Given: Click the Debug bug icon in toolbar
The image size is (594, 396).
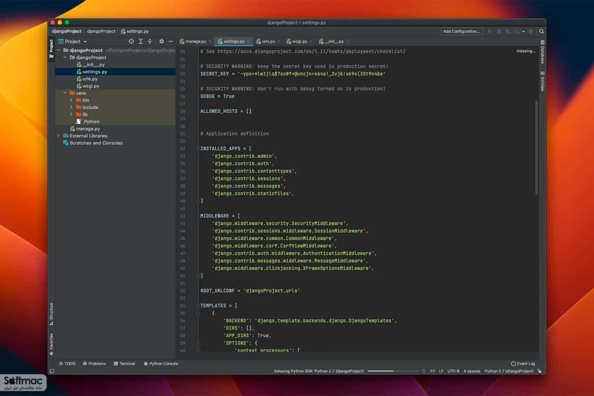Looking at the screenshot, I should click(499, 31).
